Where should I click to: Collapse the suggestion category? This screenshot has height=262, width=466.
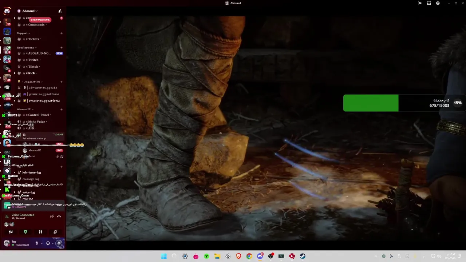[32, 82]
